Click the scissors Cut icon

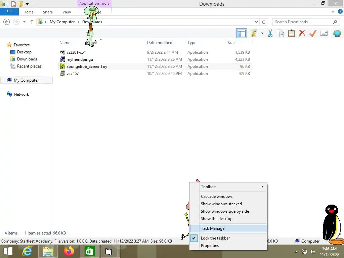270,33
